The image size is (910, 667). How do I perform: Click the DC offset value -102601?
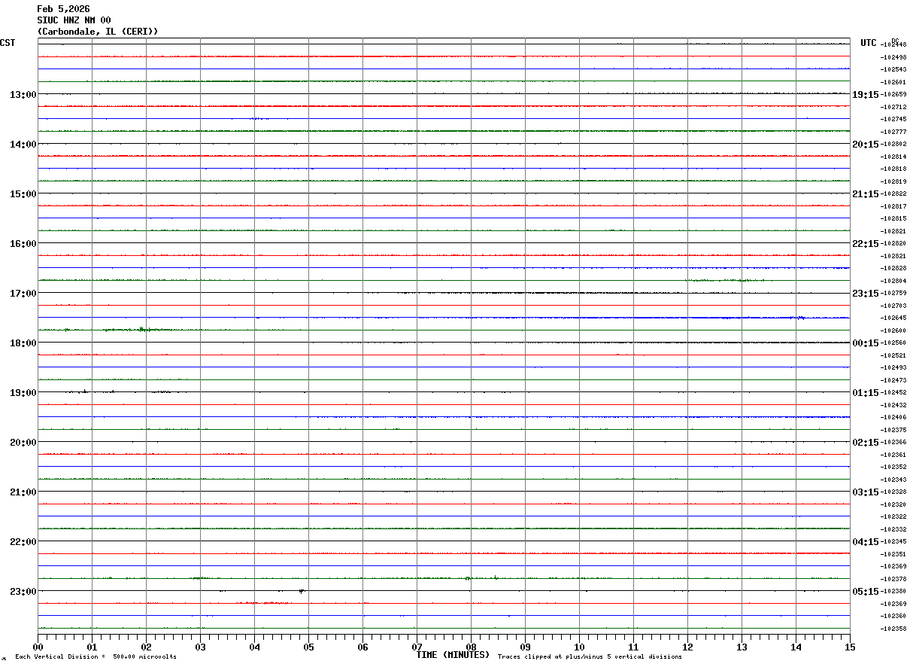tap(893, 82)
